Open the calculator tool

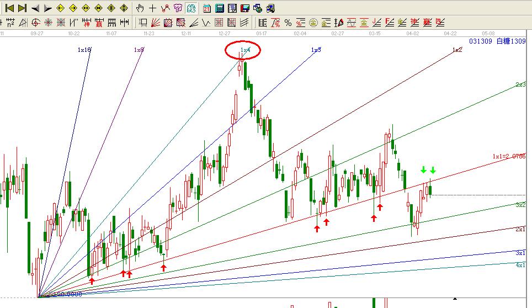click(x=219, y=8)
